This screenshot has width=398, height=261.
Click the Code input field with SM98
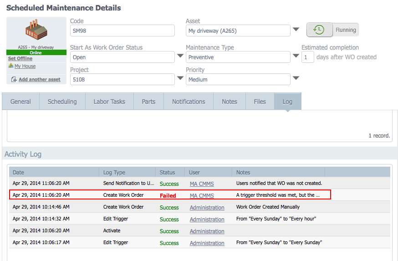click(122, 31)
